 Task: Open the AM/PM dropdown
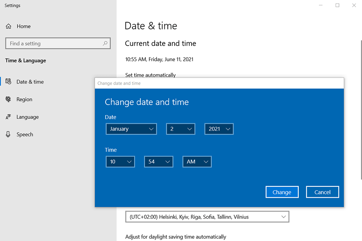point(197,162)
